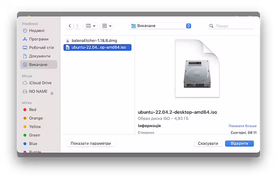Click the Програми app-store icon

tap(25, 39)
